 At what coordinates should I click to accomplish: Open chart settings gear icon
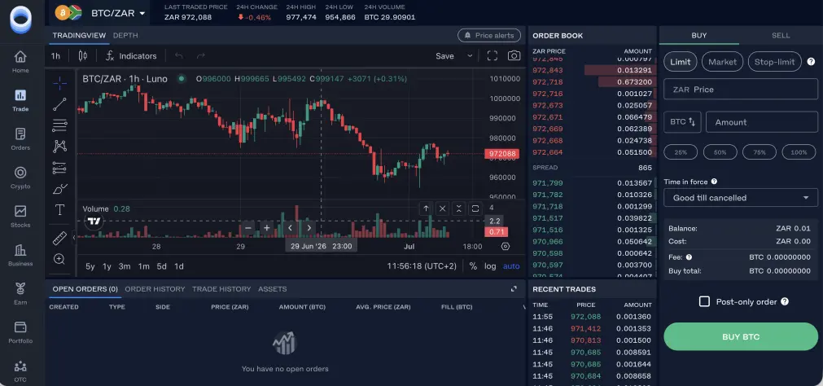click(506, 246)
